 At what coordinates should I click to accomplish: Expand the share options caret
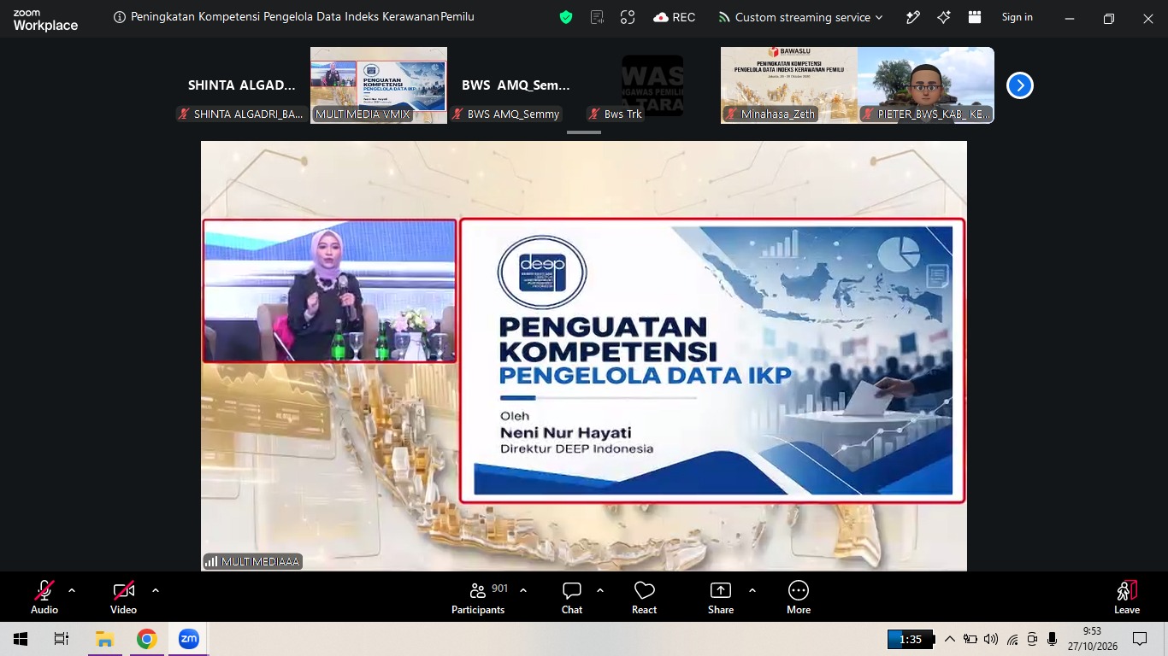tap(752, 589)
